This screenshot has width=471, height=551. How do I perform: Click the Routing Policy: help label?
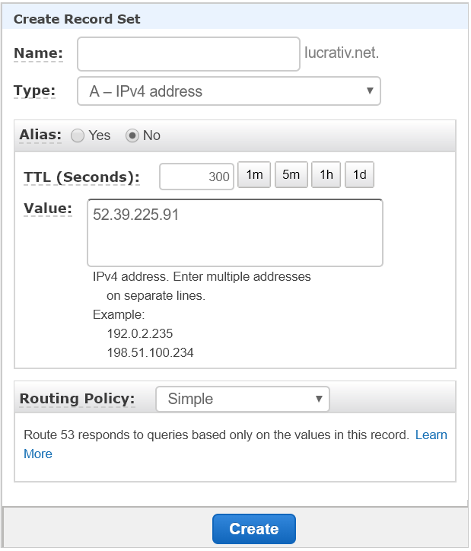[78, 399]
